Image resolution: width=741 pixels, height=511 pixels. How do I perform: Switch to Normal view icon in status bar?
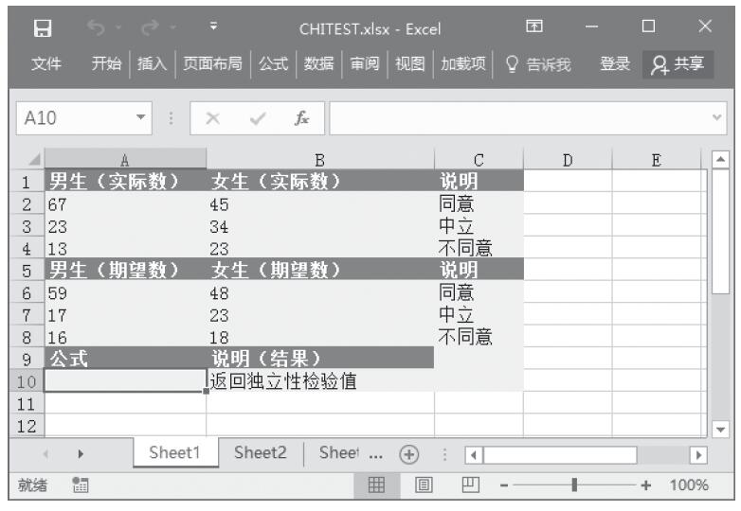pos(376,485)
